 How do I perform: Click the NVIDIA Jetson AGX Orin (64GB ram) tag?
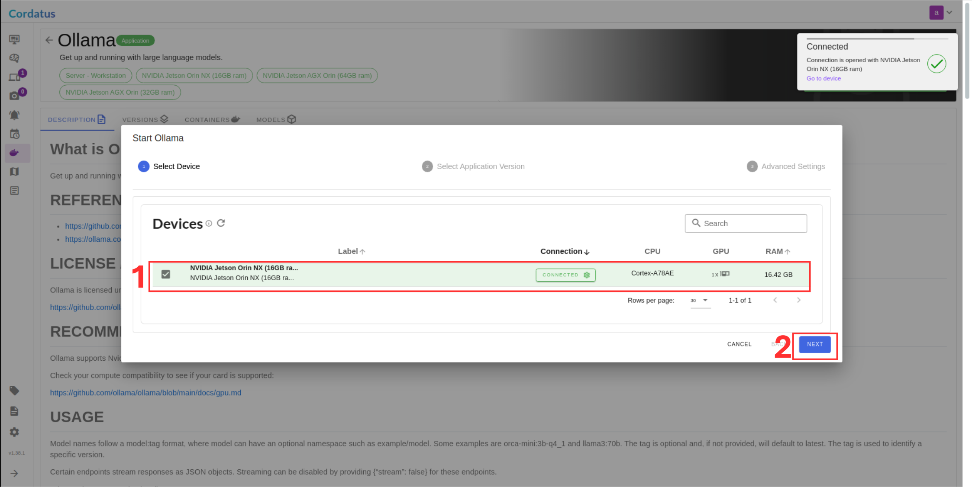[x=317, y=75]
